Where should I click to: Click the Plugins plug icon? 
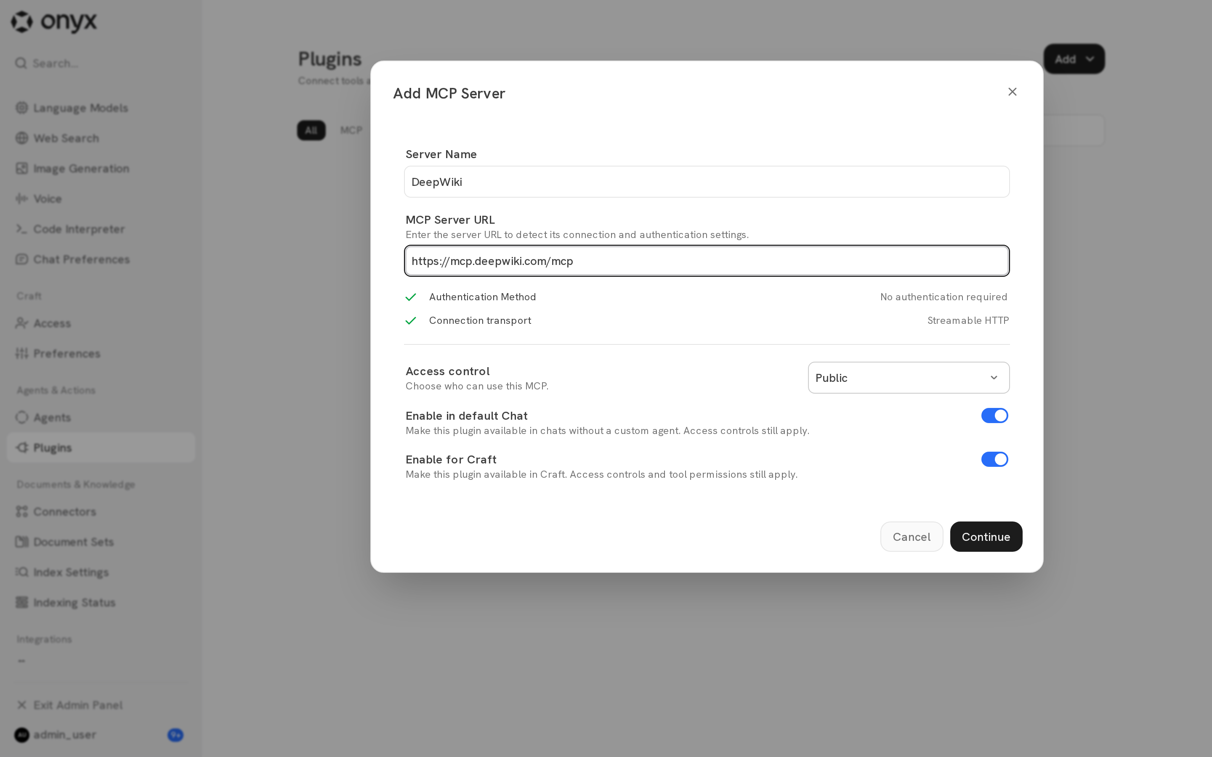tap(21, 447)
